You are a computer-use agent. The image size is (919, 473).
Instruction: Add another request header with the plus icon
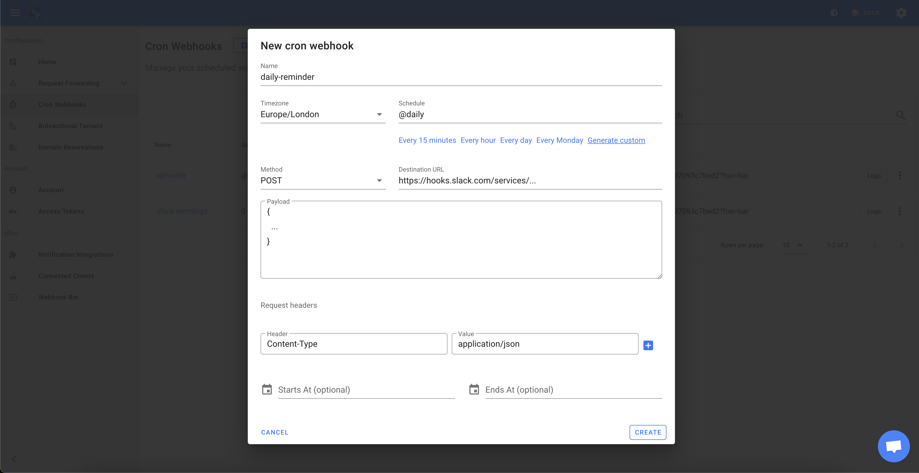649,345
